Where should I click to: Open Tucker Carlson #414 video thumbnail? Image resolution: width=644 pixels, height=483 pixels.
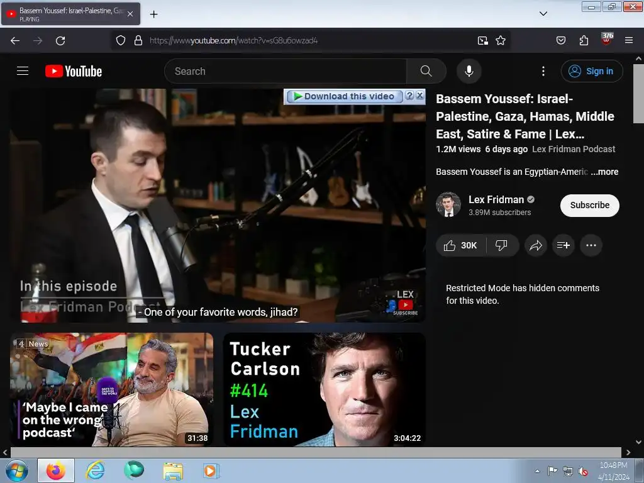(325, 389)
